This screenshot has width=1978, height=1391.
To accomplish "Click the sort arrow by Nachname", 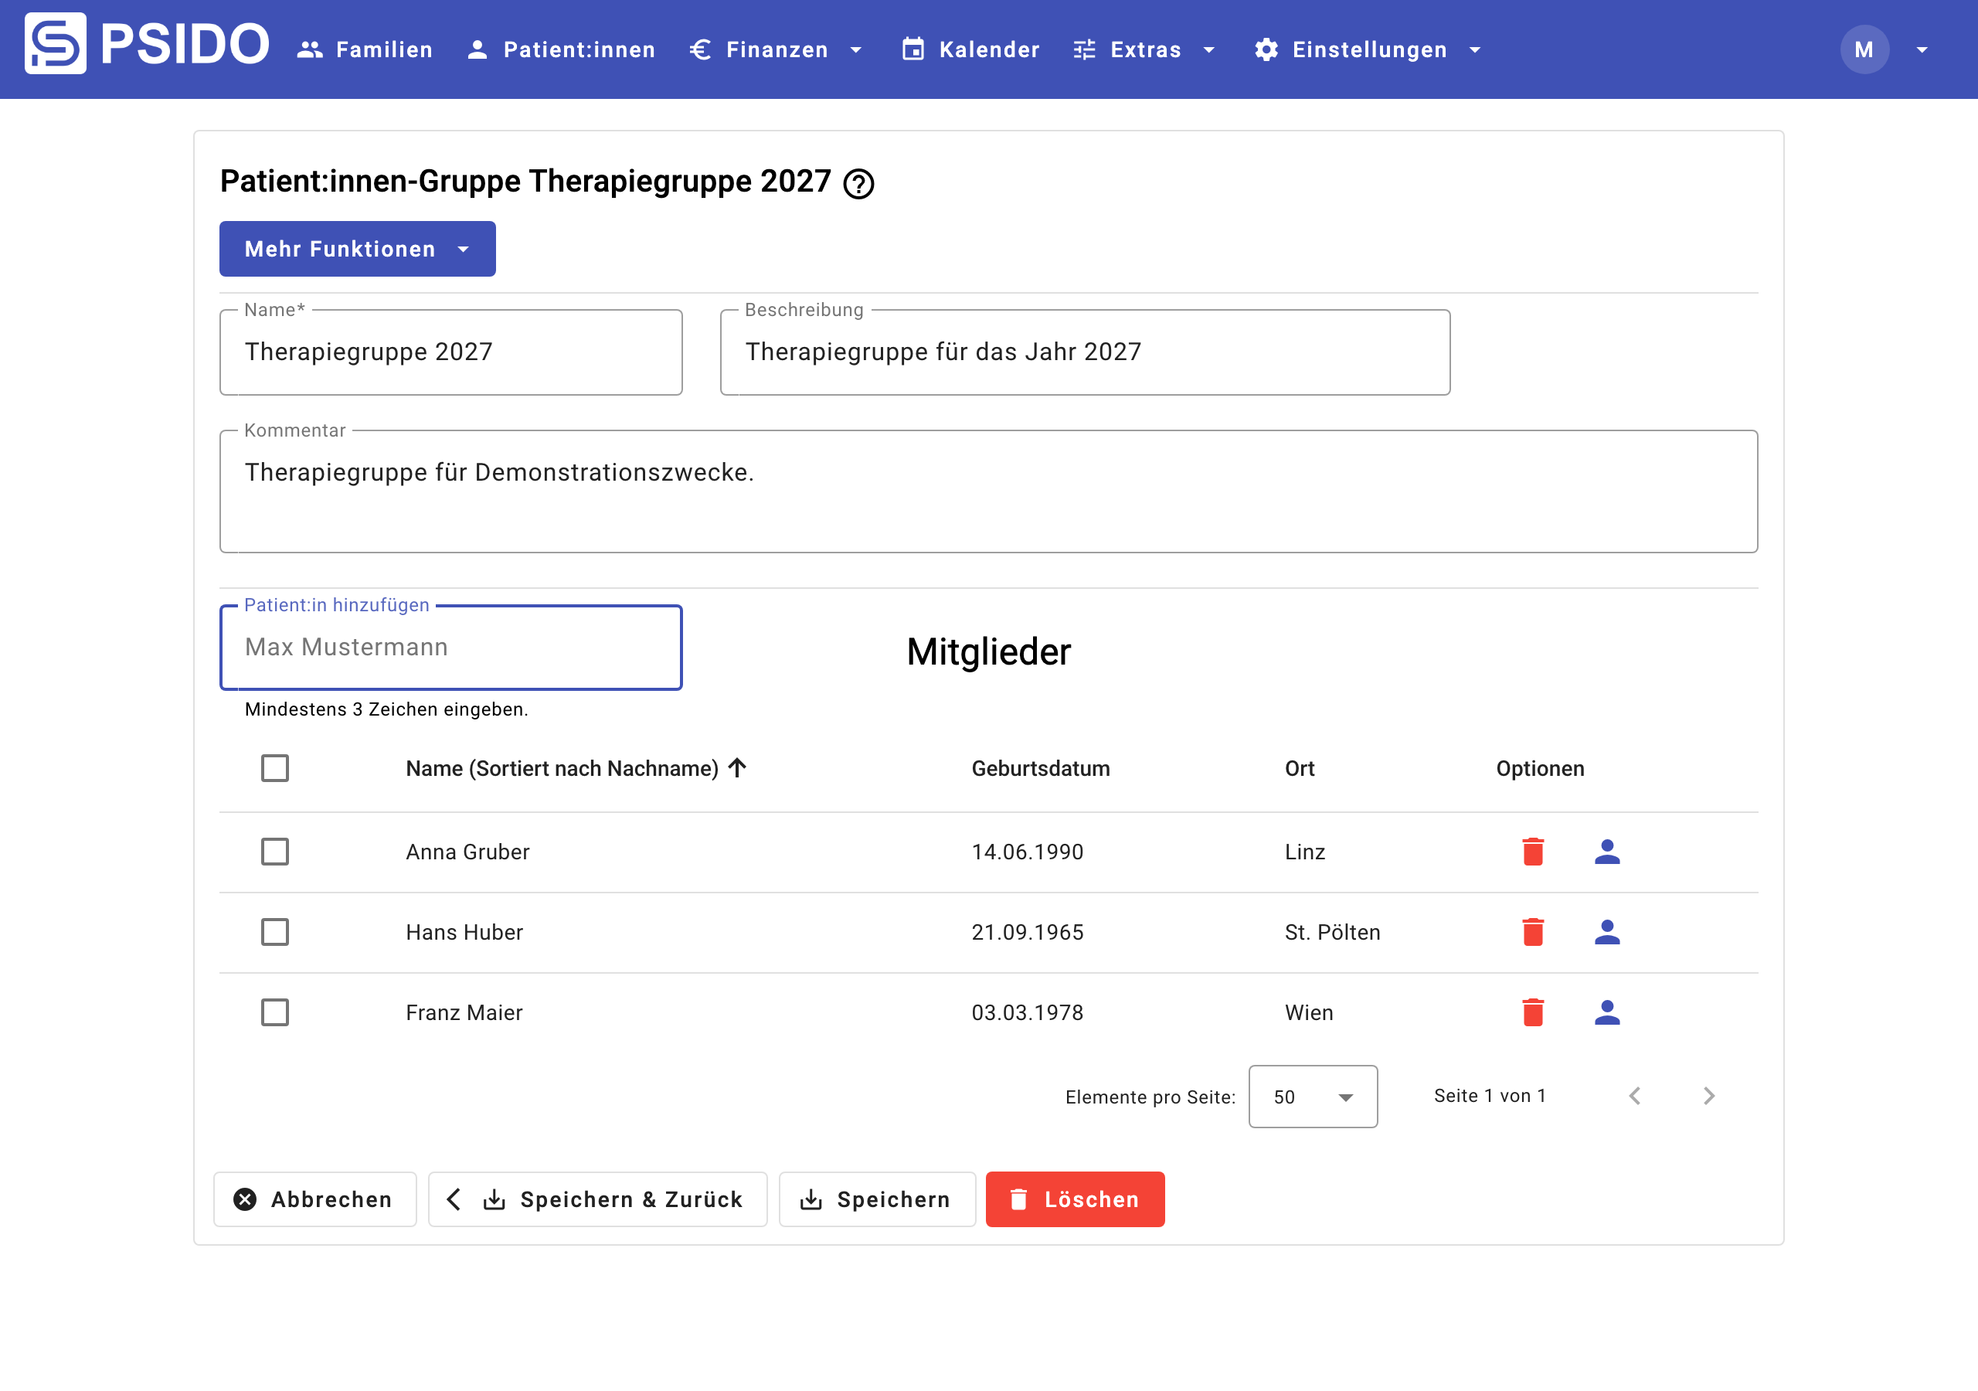I will coord(736,768).
